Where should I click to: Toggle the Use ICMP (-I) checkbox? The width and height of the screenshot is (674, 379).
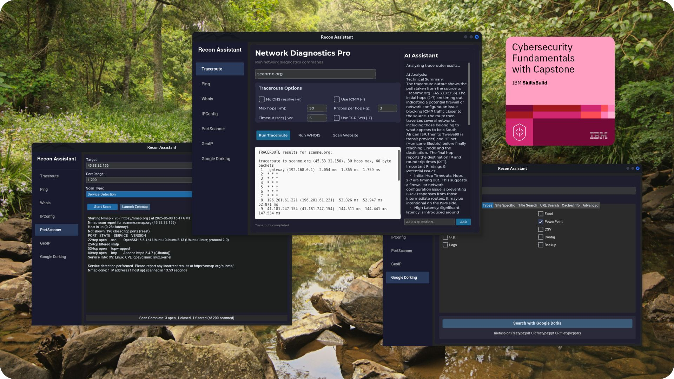(337, 99)
